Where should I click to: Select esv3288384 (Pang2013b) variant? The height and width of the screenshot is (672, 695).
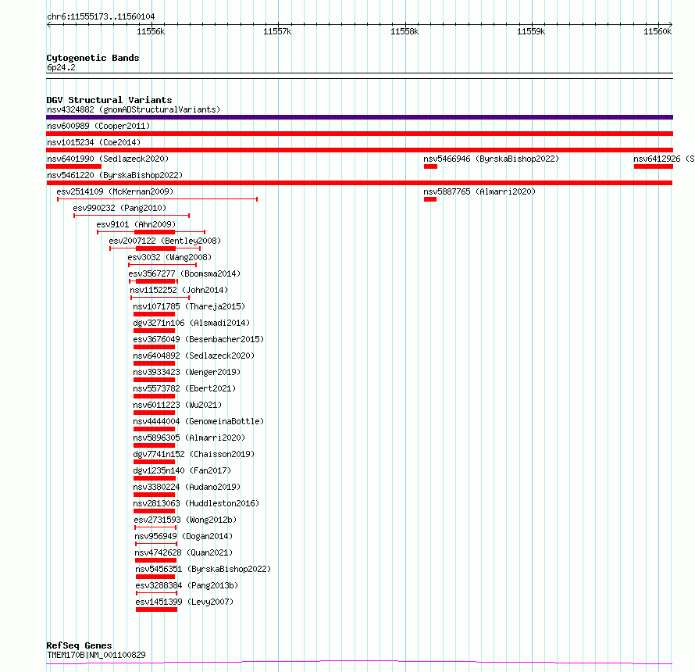[187, 585]
